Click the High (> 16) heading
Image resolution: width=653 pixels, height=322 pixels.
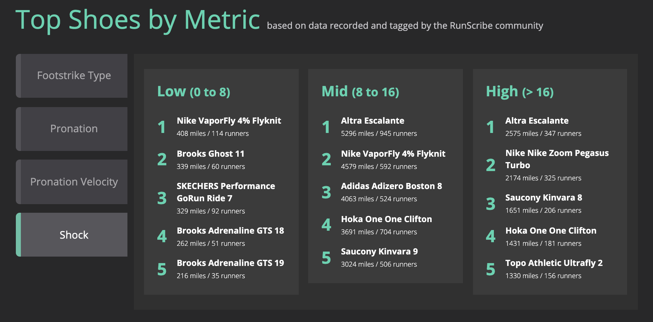click(519, 92)
